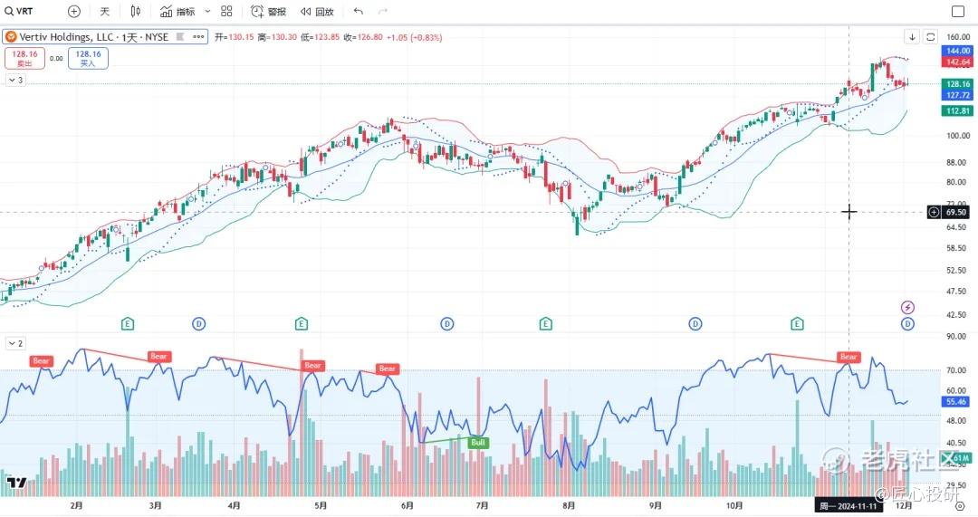
Task: Start bar replay with 回放
Action: coord(317,12)
